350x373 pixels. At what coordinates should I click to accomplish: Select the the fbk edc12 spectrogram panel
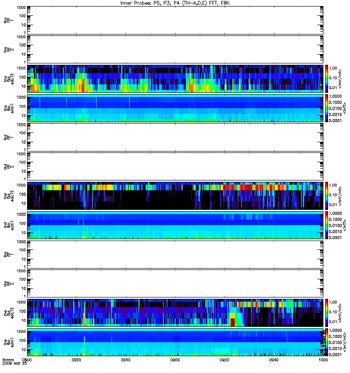click(175, 313)
